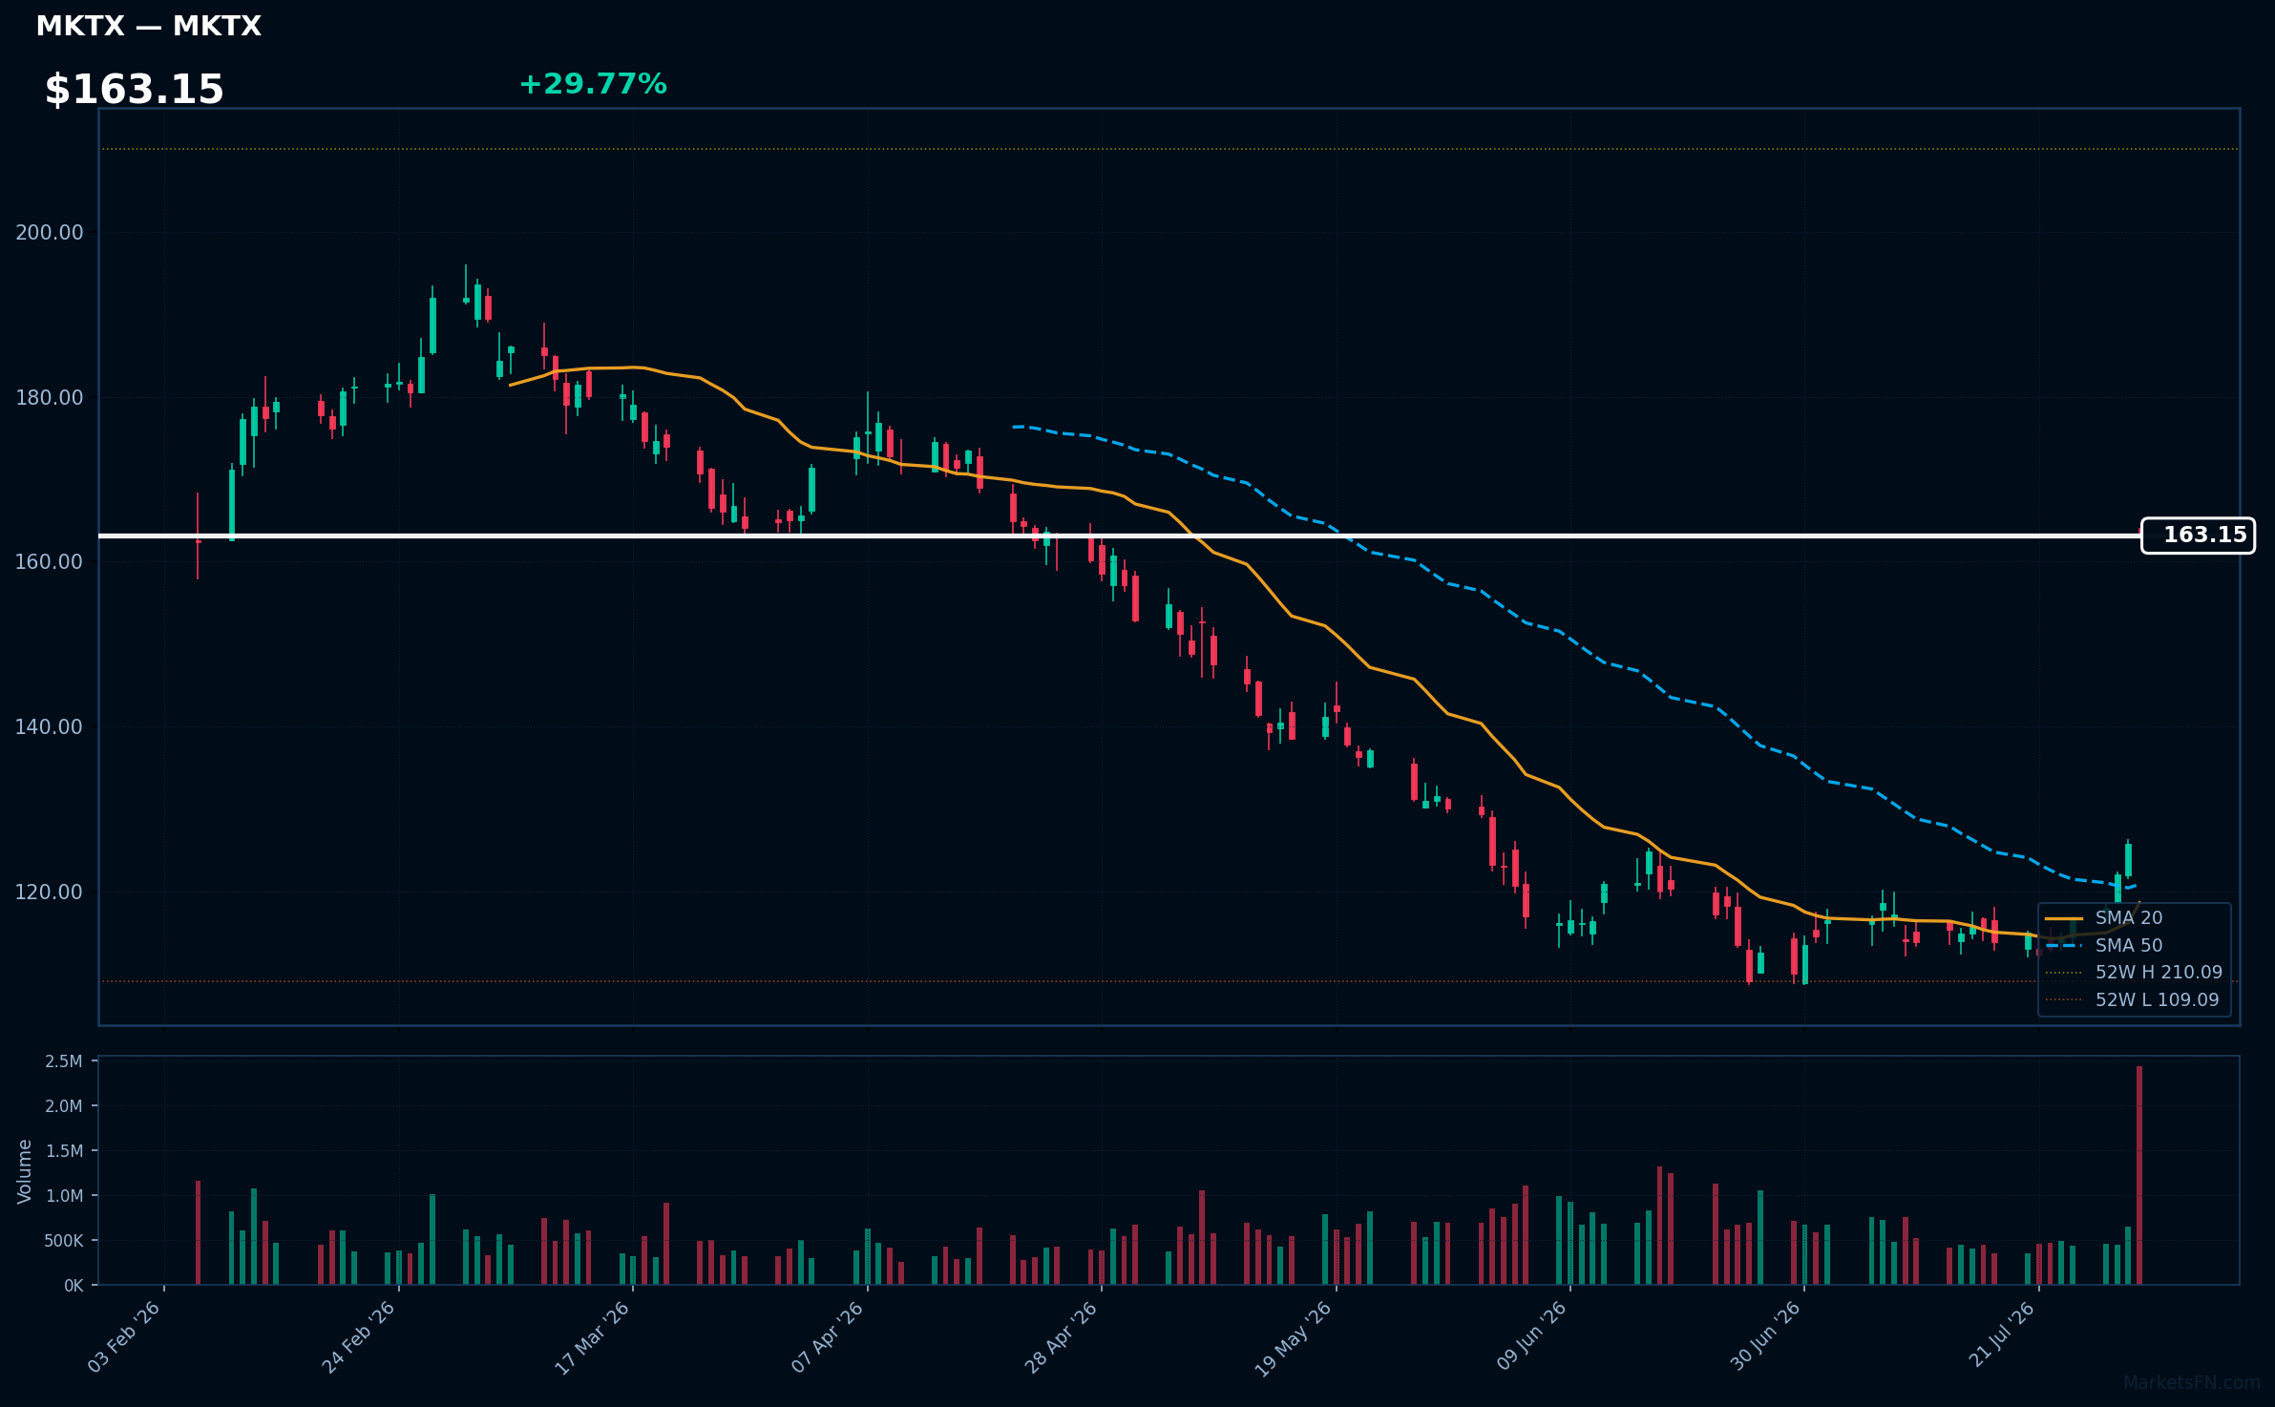Click the 2.0M volume axis label

click(x=64, y=1106)
